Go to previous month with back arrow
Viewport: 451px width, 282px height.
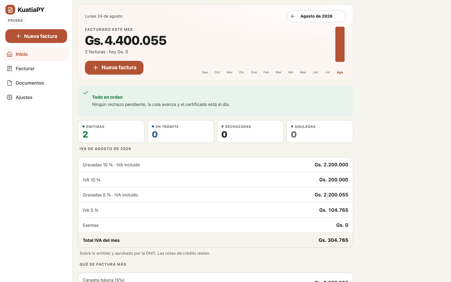293,16
